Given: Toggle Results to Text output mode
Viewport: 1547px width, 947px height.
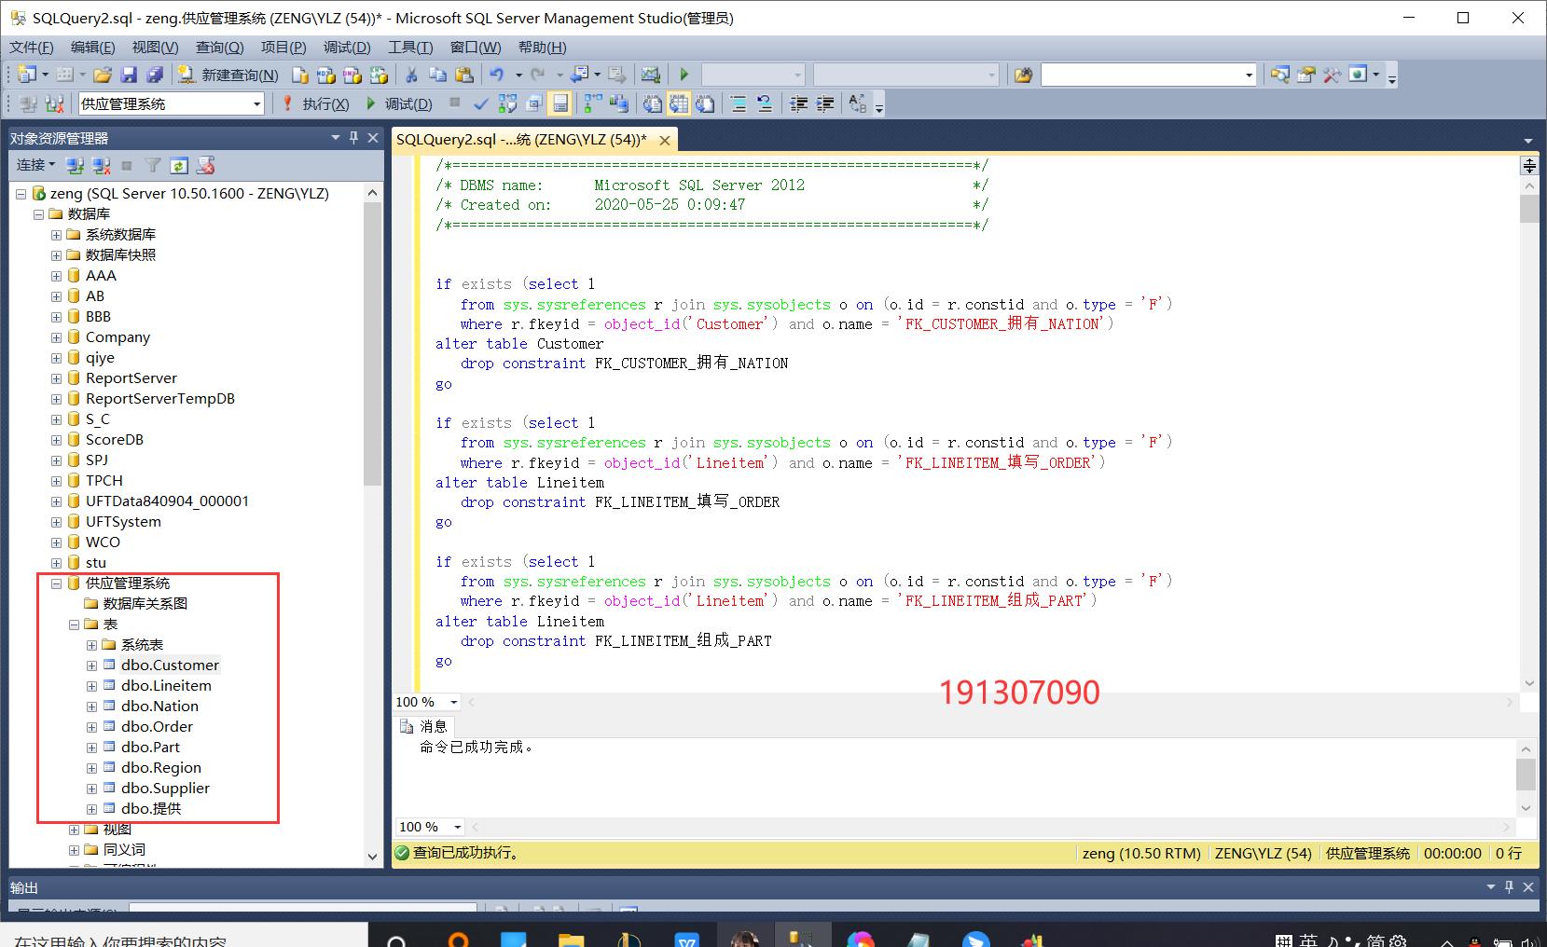Looking at the screenshot, I should coord(653,103).
